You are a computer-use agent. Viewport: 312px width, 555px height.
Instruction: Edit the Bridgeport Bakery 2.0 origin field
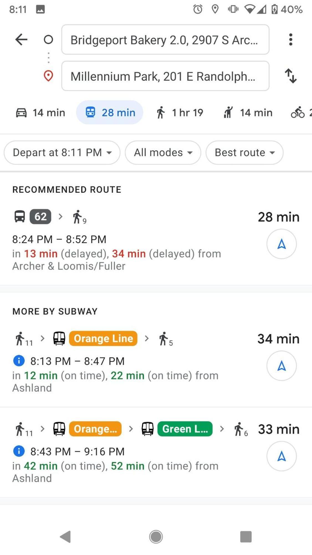pyautogui.click(x=165, y=40)
